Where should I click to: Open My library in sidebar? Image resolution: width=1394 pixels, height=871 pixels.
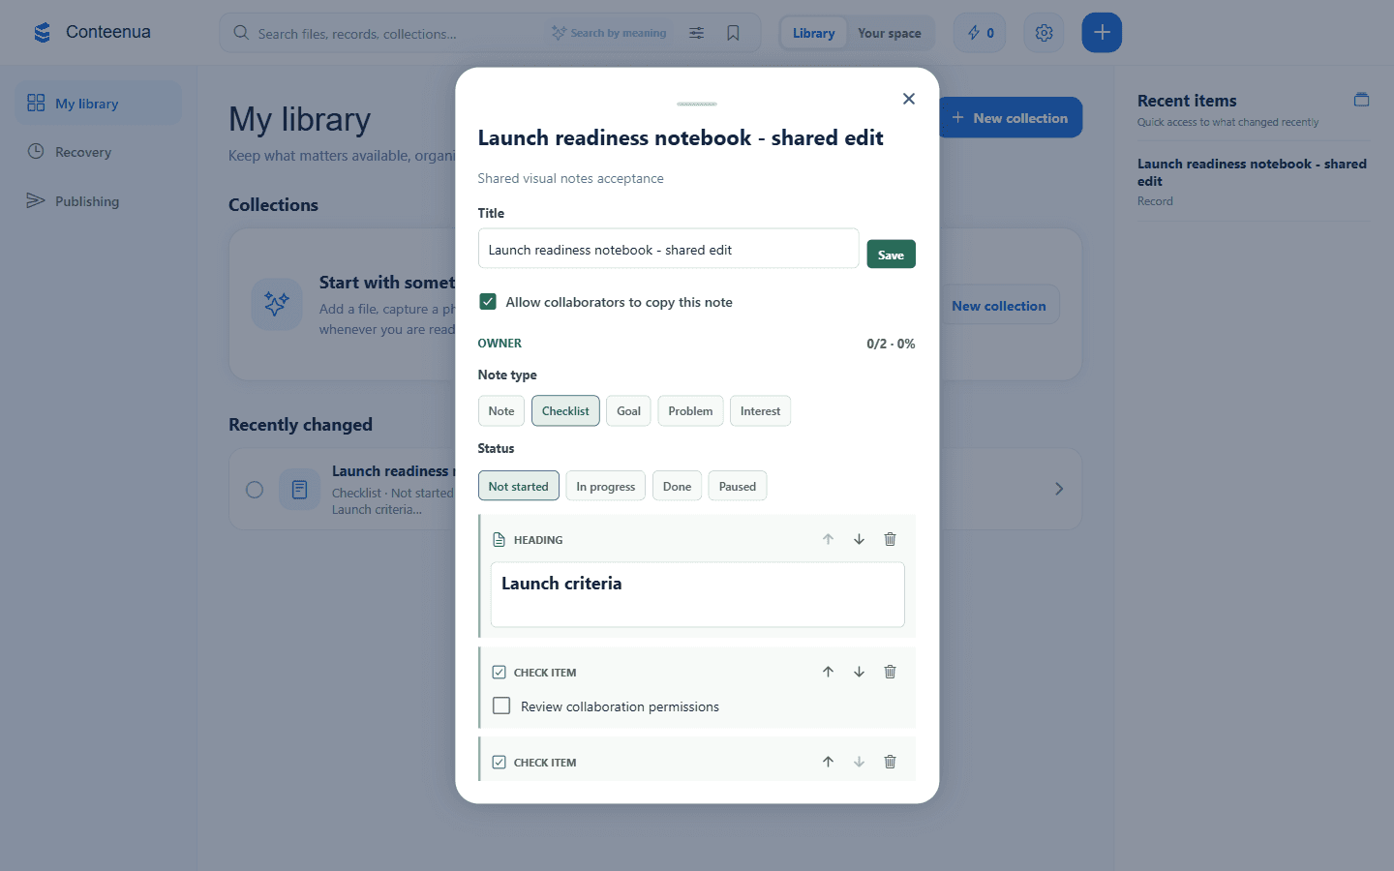(98, 104)
